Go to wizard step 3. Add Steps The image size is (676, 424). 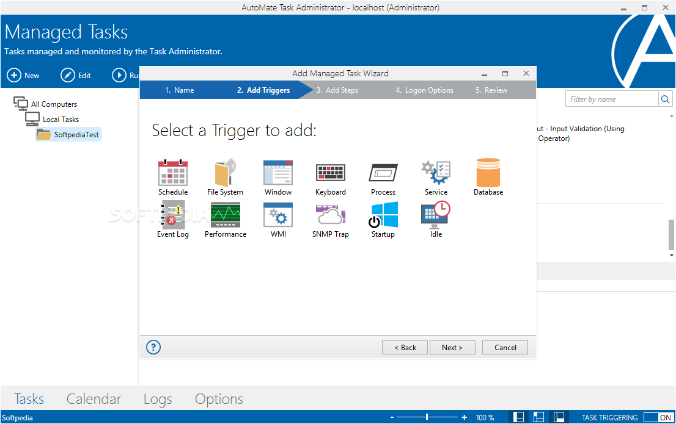click(337, 90)
